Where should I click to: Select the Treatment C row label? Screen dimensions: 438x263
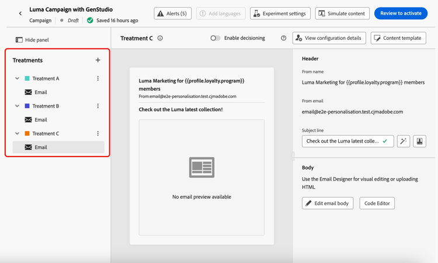pos(46,134)
